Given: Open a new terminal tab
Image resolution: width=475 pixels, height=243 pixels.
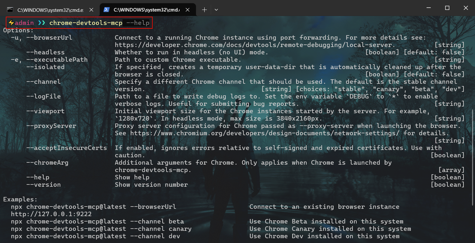Looking at the screenshot, I should pyautogui.click(x=204, y=10).
